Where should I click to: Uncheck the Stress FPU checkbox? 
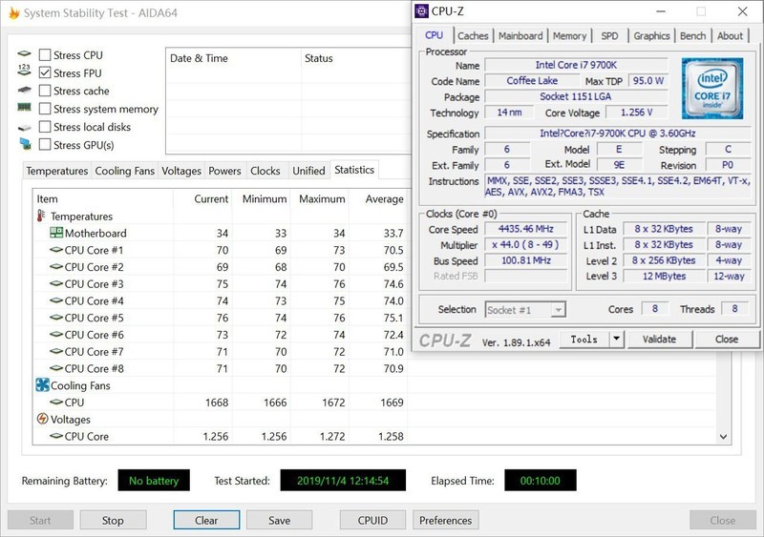[x=45, y=73]
